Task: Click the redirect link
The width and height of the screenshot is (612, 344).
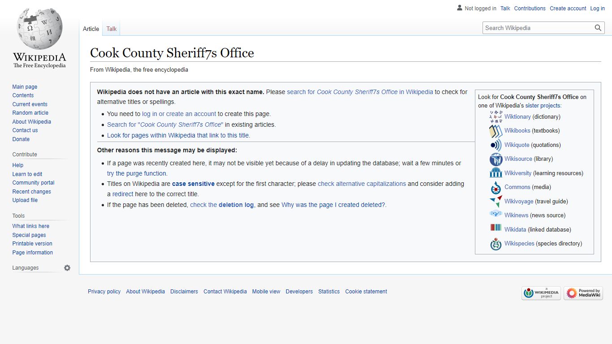Action: (x=123, y=194)
